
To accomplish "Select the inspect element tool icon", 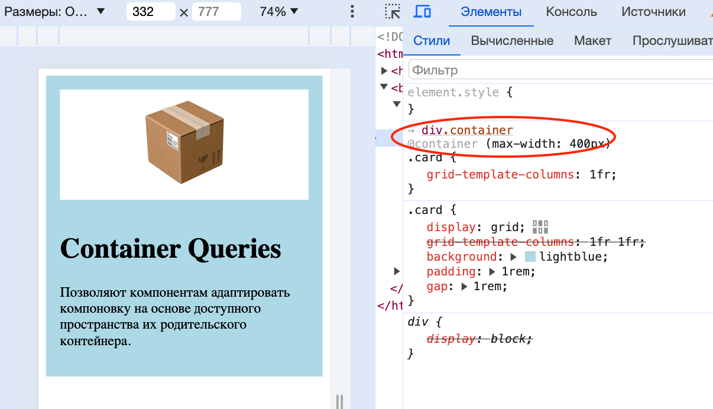I will [x=392, y=12].
